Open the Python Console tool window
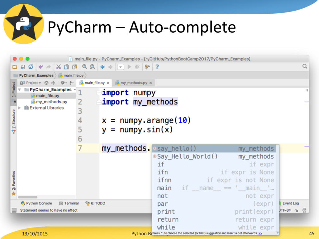319x239 pixels. pyautogui.click(x=36, y=203)
